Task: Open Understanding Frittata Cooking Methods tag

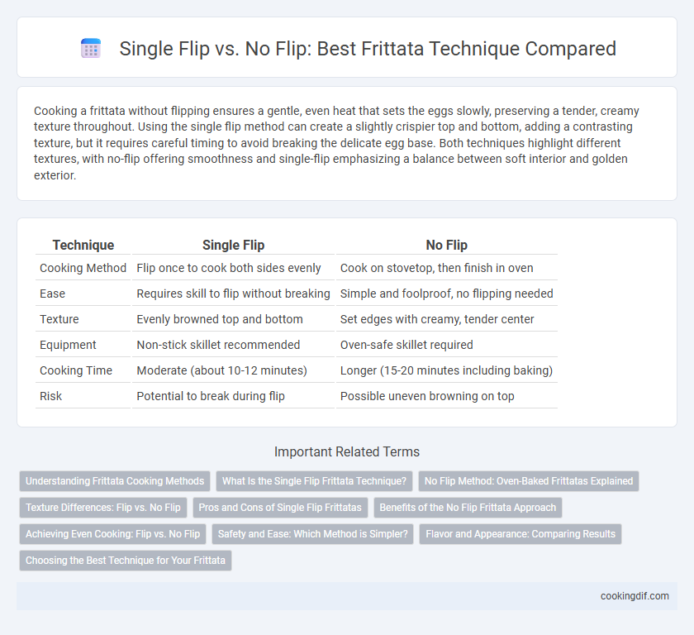Action: (115, 481)
